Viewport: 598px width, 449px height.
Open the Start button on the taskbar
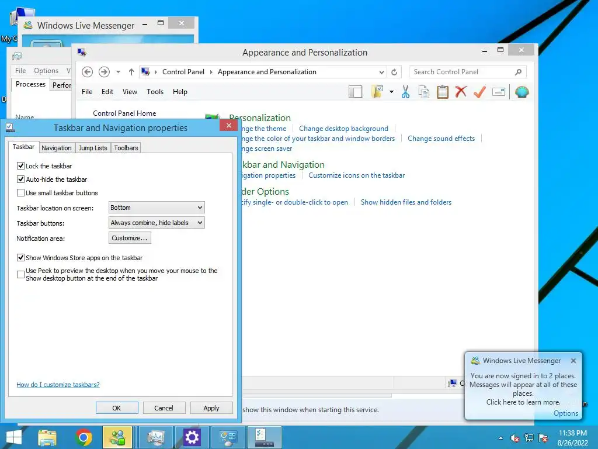(14, 437)
